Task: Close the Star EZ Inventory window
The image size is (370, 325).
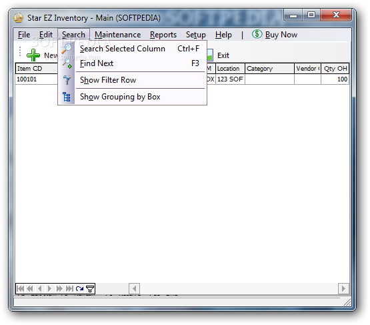Action: click(336, 15)
